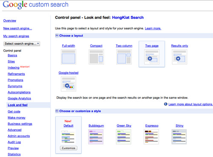Open the Autocompletions page

(19, 92)
